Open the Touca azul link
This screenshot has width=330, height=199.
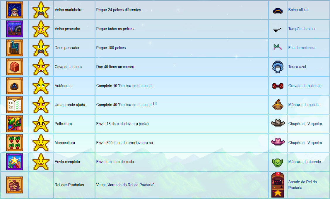point(297,67)
